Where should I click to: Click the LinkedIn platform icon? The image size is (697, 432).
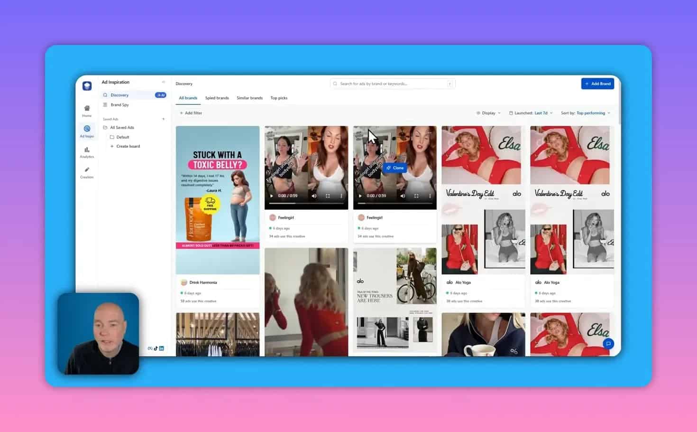point(161,348)
